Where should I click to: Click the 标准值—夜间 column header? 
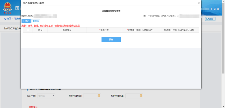pyautogui.click(x=179, y=30)
